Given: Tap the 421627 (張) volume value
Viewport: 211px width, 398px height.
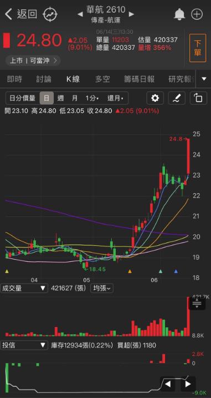Looking at the screenshot, I should (x=69, y=288).
